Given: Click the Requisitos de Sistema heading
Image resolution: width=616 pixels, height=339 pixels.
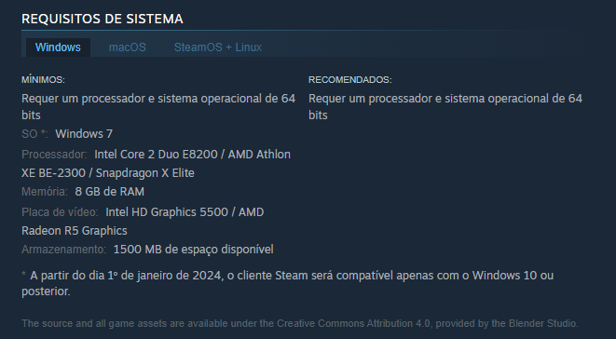Looking at the screenshot, I should click(x=103, y=19).
